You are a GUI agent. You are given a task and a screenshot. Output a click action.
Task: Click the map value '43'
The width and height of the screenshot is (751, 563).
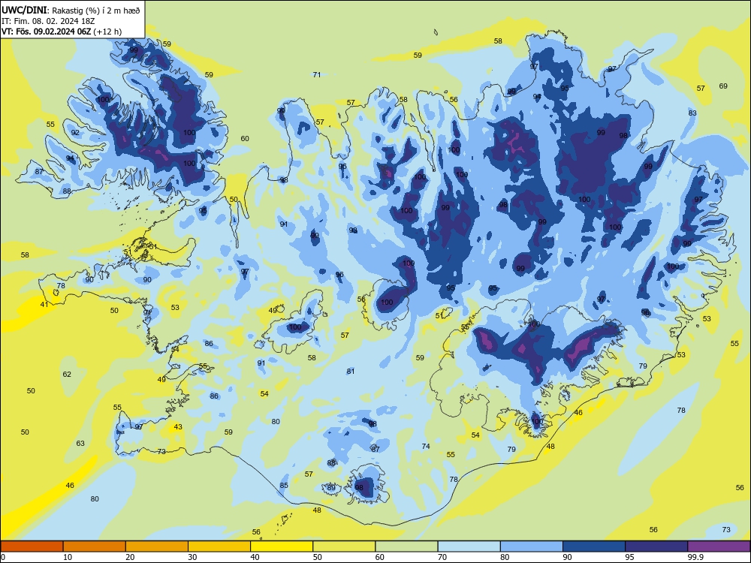click(178, 427)
